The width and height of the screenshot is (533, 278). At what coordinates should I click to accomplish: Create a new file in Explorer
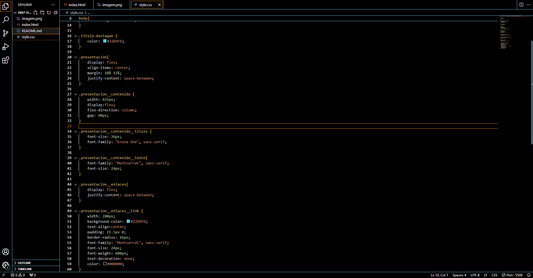pos(35,13)
